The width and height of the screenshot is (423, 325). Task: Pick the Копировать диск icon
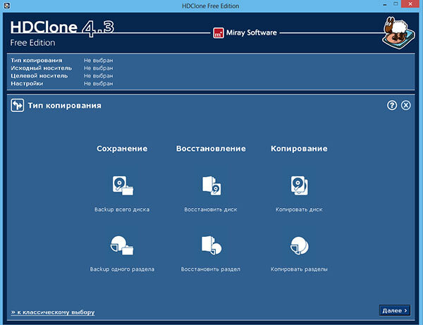(x=300, y=185)
